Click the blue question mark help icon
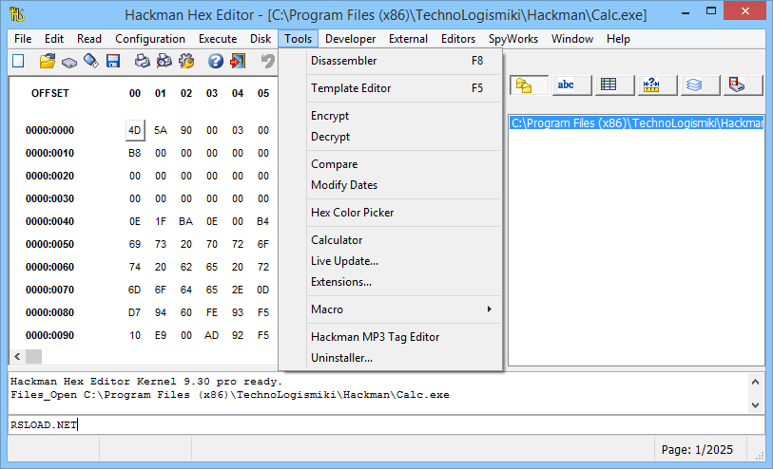Image resolution: width=773 pixels, height=469 pixels. (x=216, y=61)
